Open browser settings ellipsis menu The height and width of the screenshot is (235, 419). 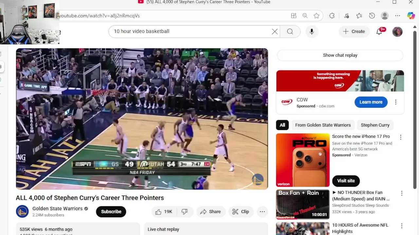397,16
